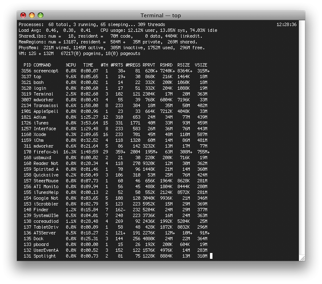Click the RPRVT column header

(x=149, y=65)
